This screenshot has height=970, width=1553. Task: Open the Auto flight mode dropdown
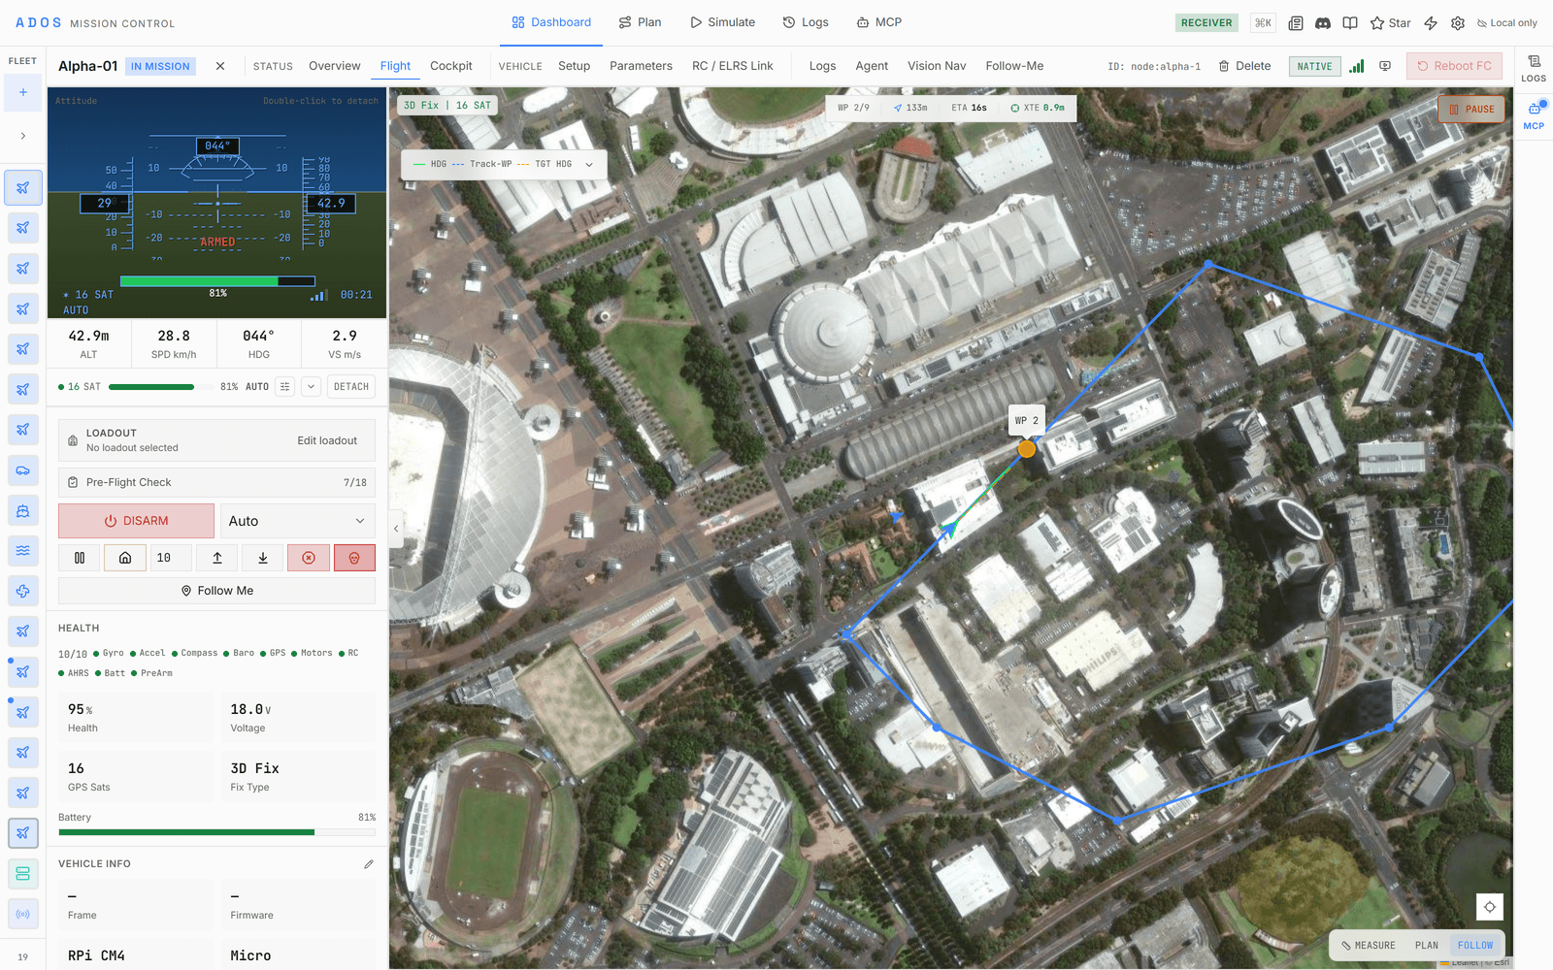pos(297,521)
